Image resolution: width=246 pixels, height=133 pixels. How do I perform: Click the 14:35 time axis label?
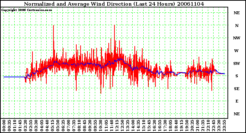pos(138,126)
